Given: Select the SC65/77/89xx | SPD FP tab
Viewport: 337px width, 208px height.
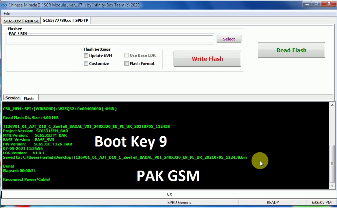Looking at the screenshot, I should [x=65, y=20].
